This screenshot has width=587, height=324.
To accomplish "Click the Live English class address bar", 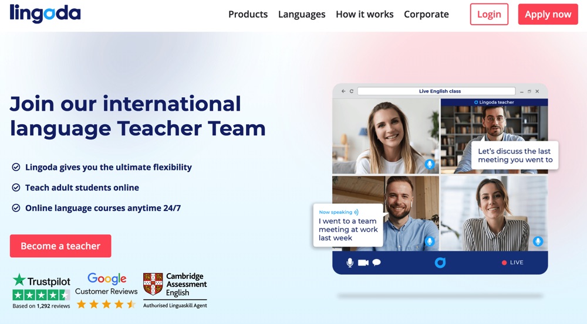I will pos(437,91).
